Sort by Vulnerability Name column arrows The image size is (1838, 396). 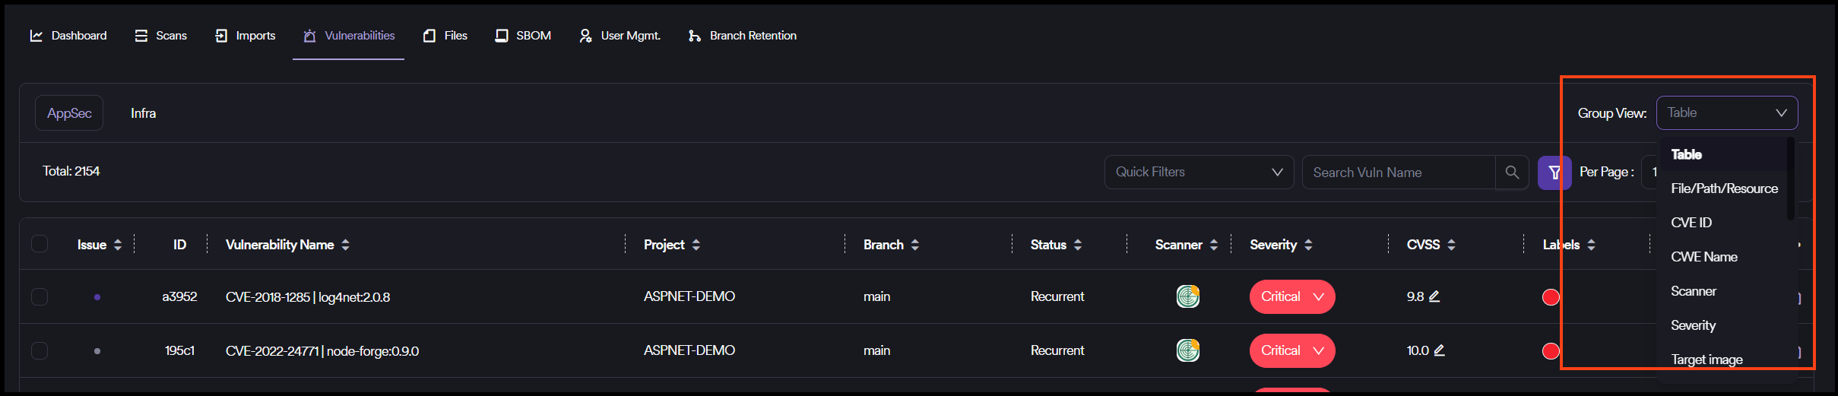point(345,245)
